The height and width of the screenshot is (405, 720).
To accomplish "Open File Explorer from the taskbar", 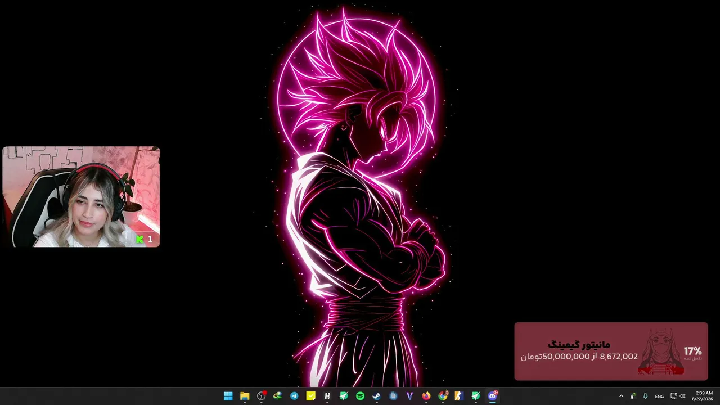I will 245,396.
